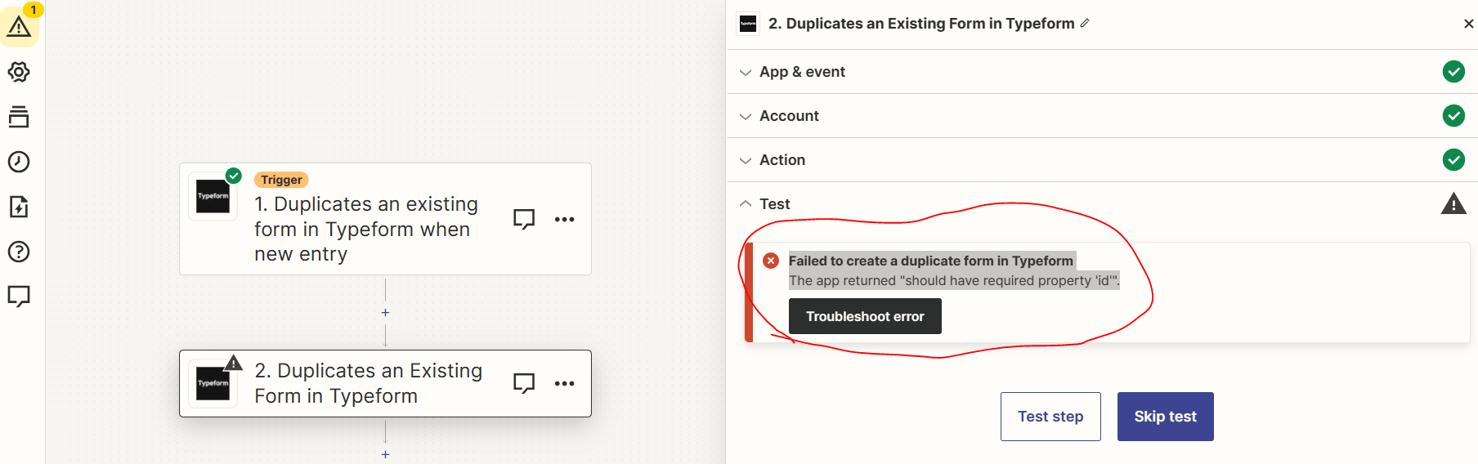Open the versions stack icon in sidebar
Screen dimensions: 1478x464
19,117
